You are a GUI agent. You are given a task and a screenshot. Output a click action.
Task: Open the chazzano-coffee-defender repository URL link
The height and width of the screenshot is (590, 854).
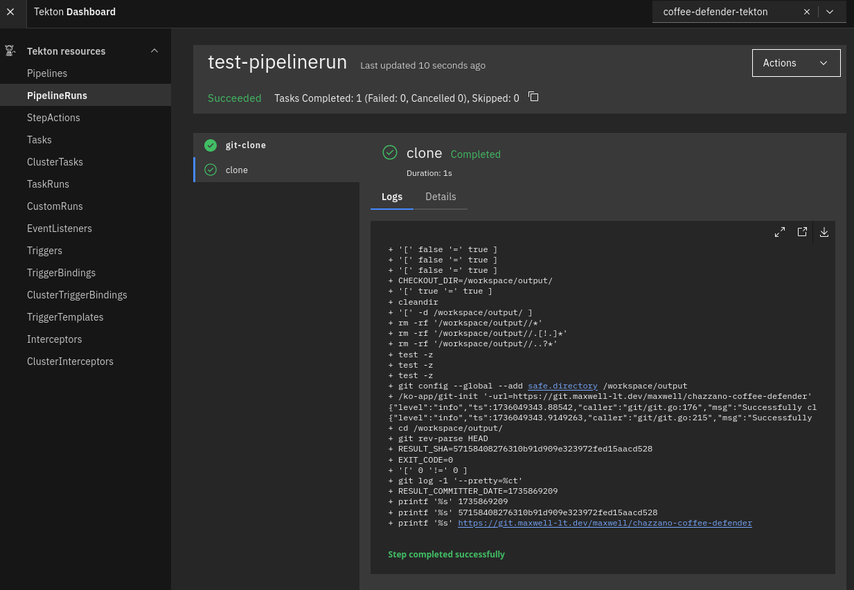point(605,523)
